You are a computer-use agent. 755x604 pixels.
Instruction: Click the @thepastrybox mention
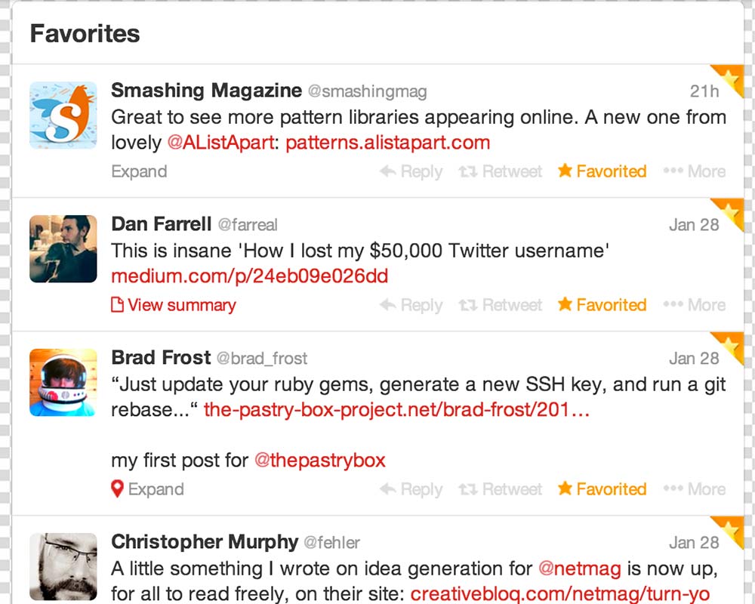[319, 461]
